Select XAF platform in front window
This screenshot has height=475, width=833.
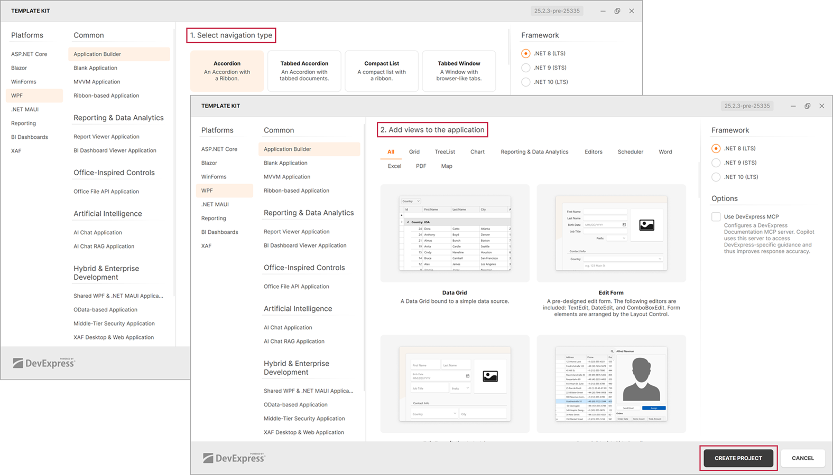click(206, 245)
